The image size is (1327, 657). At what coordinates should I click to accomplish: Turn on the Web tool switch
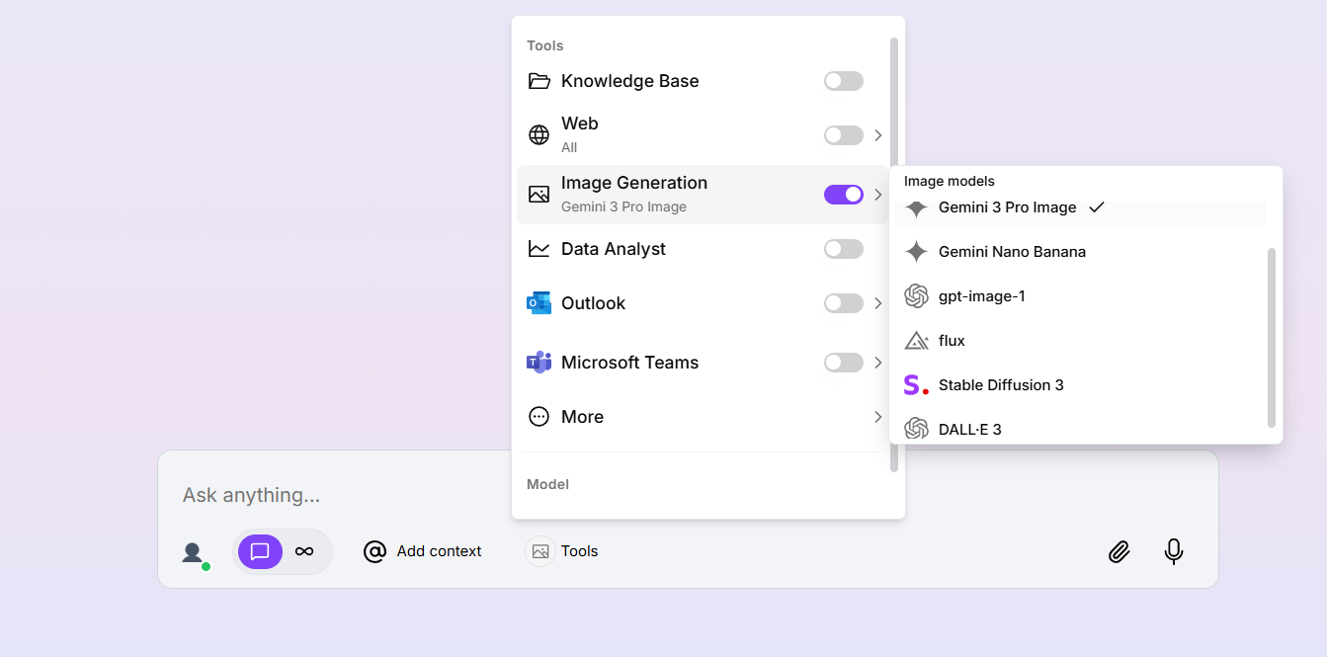point(843,134)
